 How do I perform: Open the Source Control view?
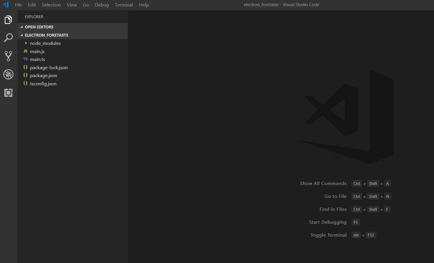(8, 56)
